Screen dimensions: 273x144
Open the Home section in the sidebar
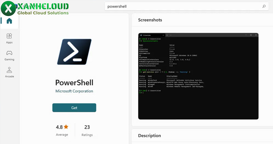point(9,21)
